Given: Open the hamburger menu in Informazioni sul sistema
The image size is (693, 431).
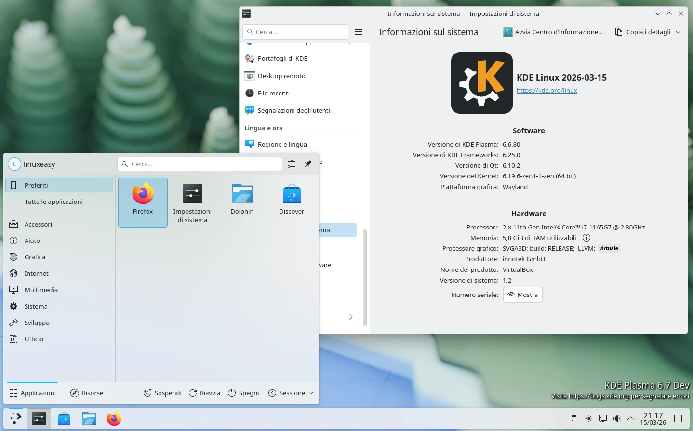Looking at the screenshot, I should pos(359,32).
